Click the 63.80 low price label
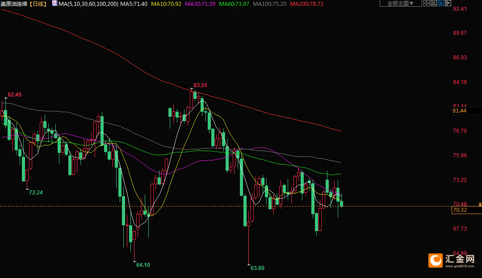 pos(257,268)
